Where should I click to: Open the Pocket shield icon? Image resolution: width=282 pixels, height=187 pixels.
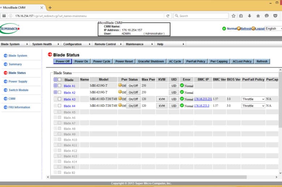(275, 16)
